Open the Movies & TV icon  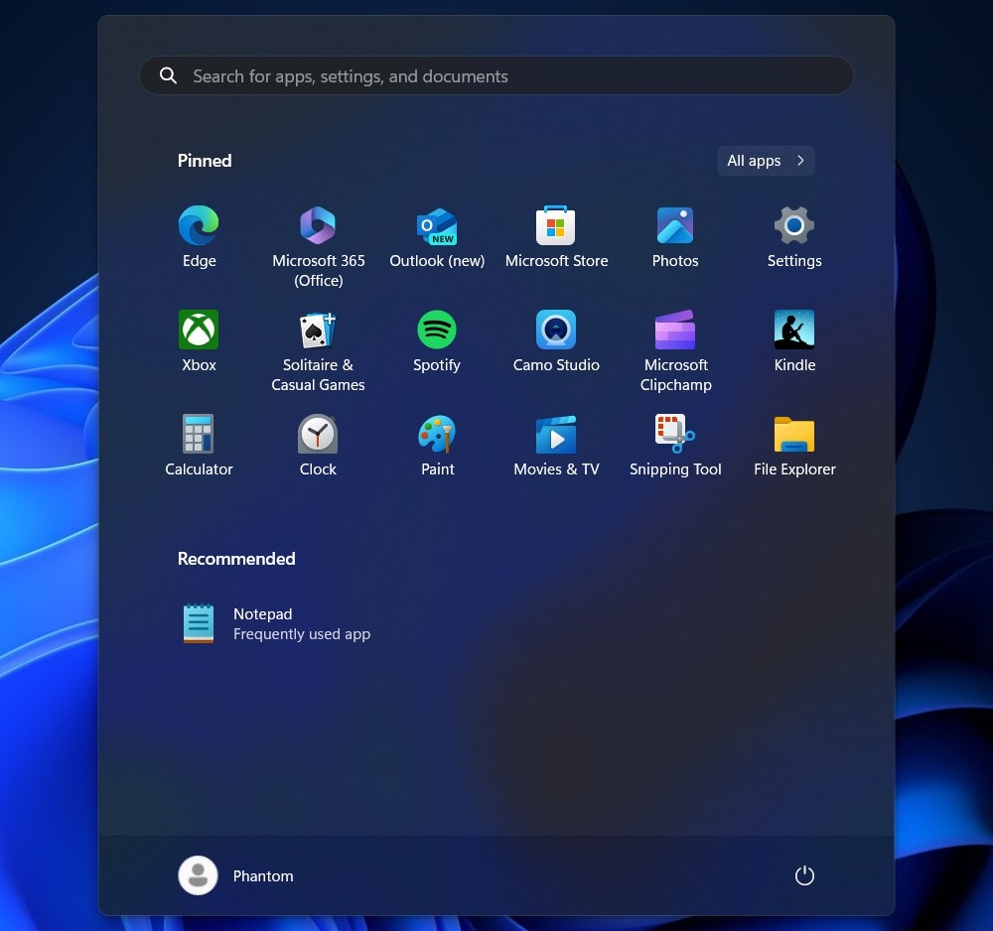coord(556,435)
